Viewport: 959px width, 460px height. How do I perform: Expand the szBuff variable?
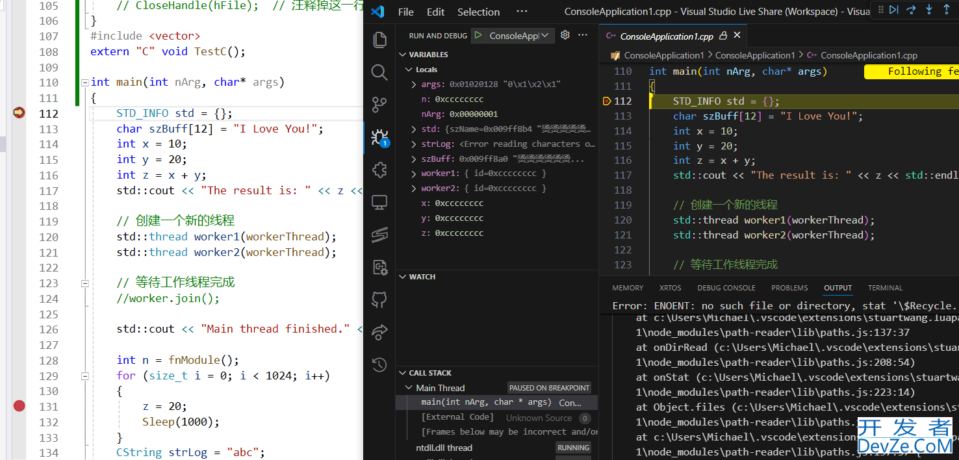(415, 159)
